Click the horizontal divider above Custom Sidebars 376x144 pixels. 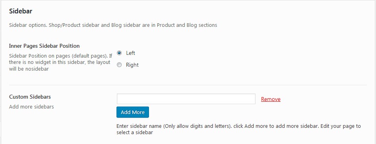click(188, 85)
